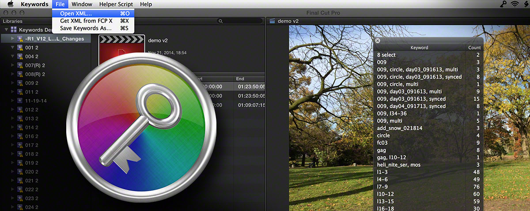Select keyword "009, circle, day03_091613, multi"
Screen dimensions: 530x211
click(x=428, y=69)
